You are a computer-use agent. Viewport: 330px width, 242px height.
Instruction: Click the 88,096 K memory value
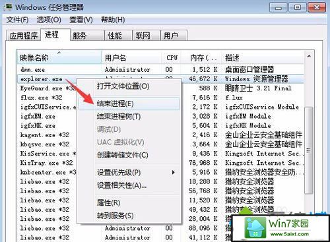point(203,228)
